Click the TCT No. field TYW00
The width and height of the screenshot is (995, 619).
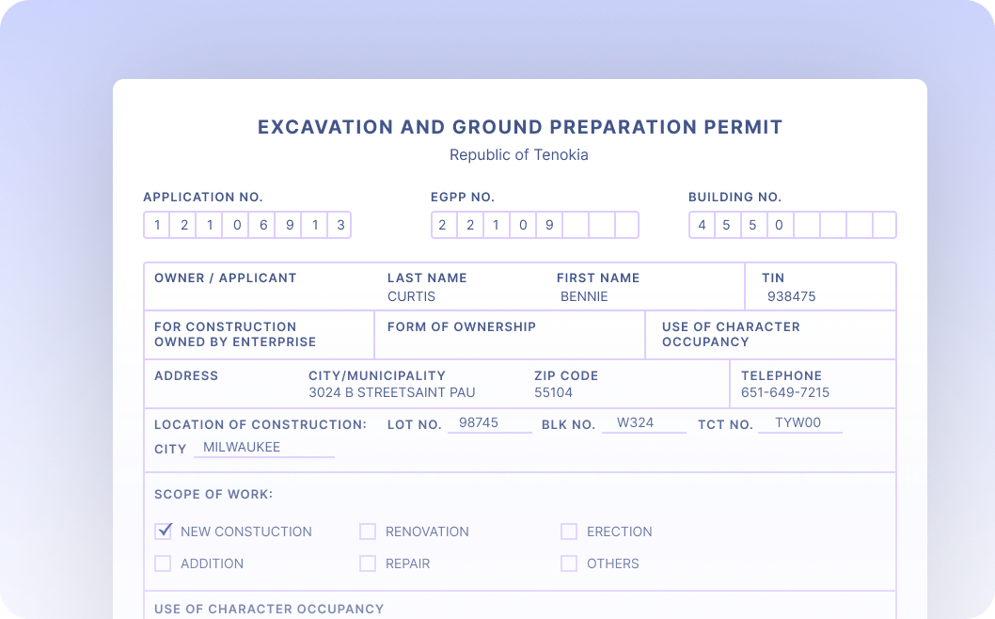point(799,423)
